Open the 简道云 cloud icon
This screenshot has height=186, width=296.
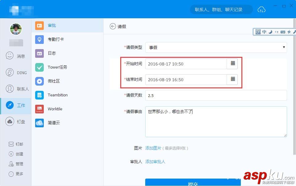click(x=39, y=123)
